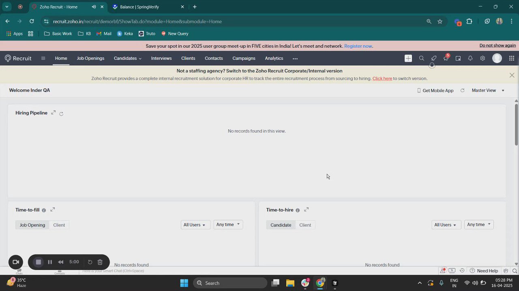Expand the Hiring Pipeline widget to fullscreen
Image resolution: width=519 pixels, height=291 pixels.
tap(53, 113)
